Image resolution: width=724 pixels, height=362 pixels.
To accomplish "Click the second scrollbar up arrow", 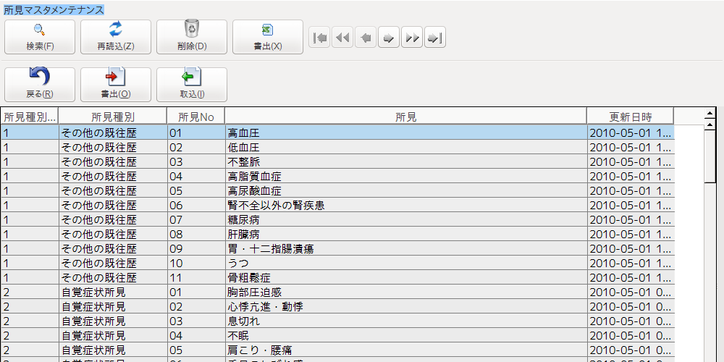I will (x=710, y=125).
